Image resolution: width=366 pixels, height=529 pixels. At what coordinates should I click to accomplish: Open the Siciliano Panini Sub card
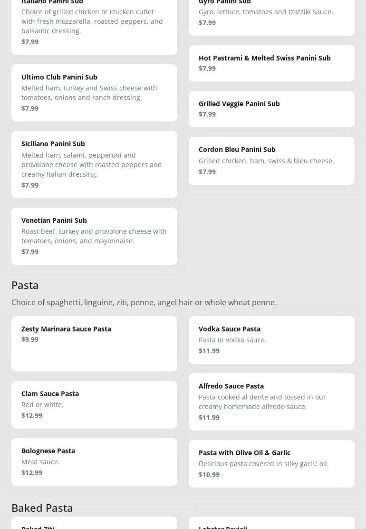94,164
